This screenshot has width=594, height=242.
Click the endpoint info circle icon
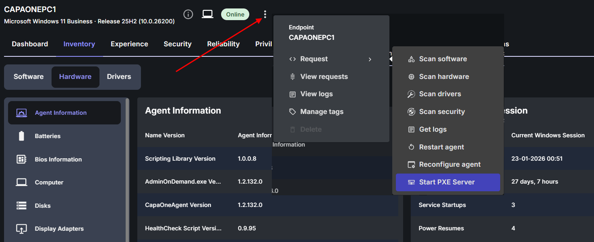[x=188, y=14]
